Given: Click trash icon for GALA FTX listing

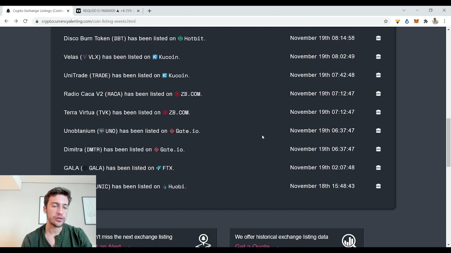Looking at the screenshot, I should tap(378, 168).
